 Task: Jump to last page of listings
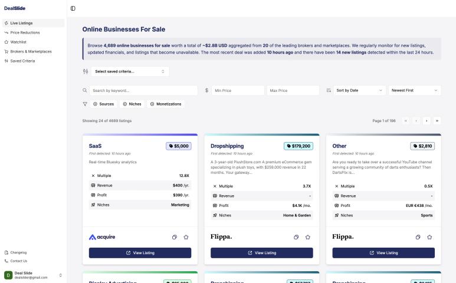437,121
